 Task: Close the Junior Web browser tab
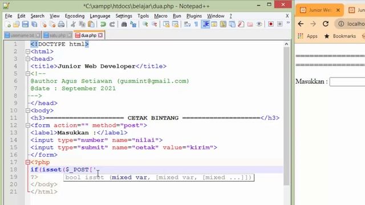click(338, 10)
